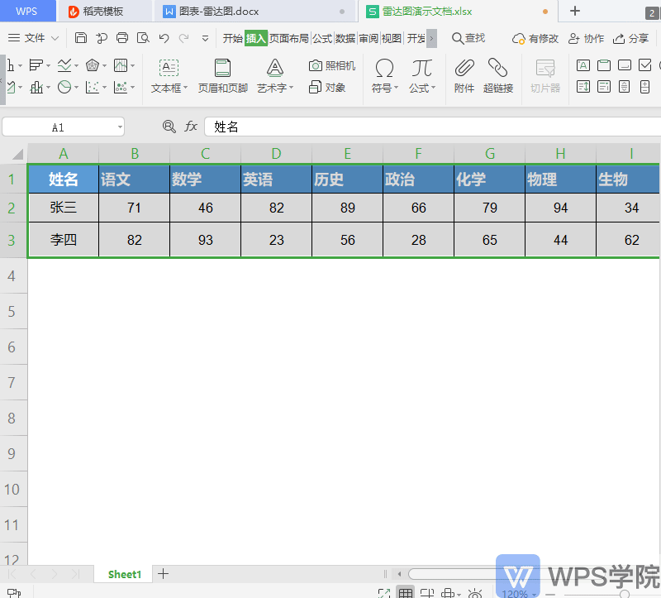This screenshot has height=598, width=661.
Task: Toggle eye protection mode icon
Action: (475, 593)
